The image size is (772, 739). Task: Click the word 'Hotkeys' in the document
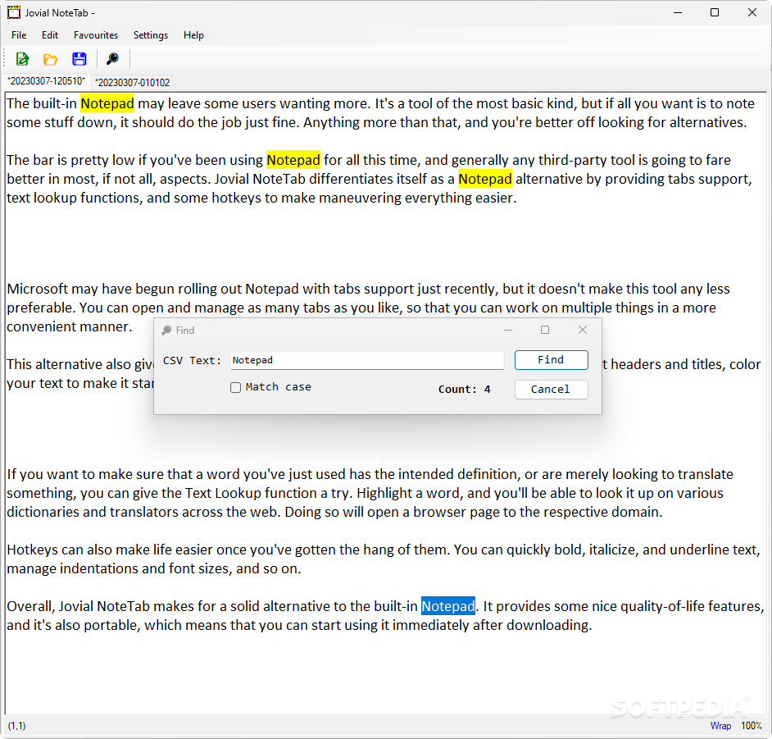click(x=33, y=550)
